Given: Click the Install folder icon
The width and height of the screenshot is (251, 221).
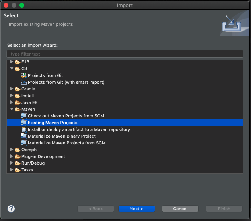Looking at the screenshot, I should point(18,96).
